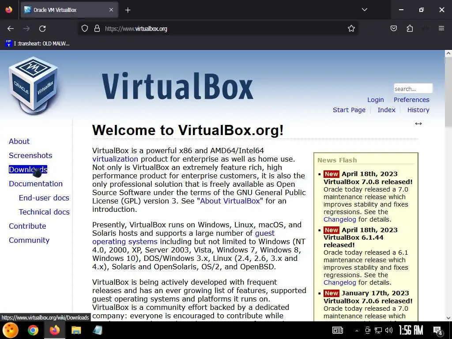Click the page scrollbar up arrow

(448, 53)
